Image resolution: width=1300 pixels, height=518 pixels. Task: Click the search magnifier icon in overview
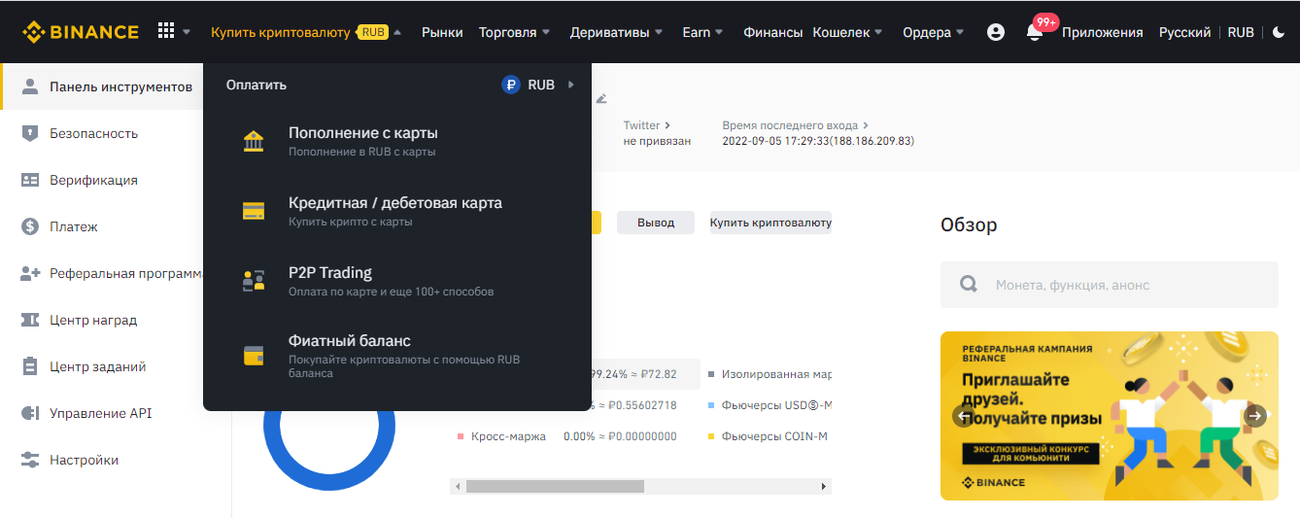tap(968, 285)
